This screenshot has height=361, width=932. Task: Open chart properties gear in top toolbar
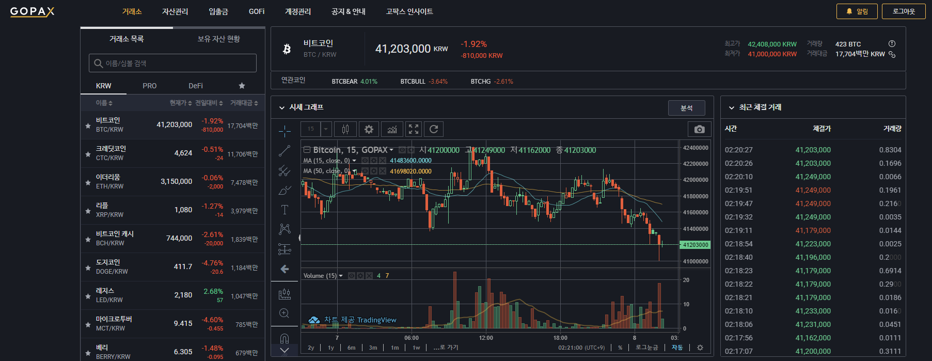pyautogui.click(x=369, y=129)
